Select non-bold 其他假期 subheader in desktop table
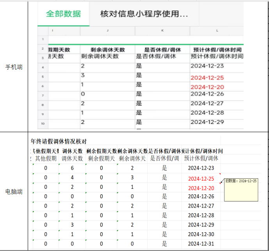The image size is (269, 251). click(x=46, y=158)
